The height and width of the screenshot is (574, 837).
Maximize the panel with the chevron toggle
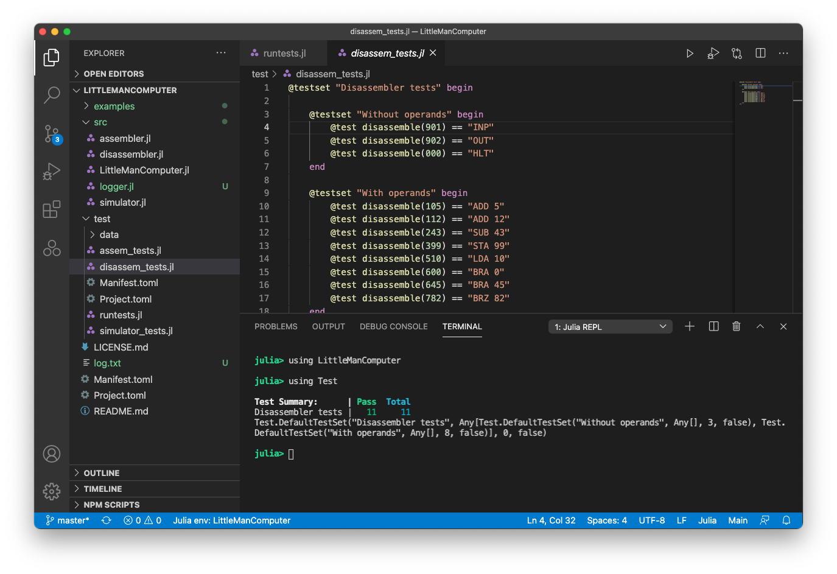point(760,326)
